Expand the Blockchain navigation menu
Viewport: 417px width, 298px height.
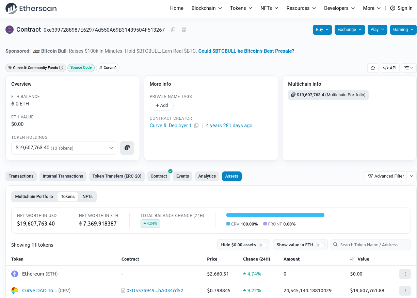click(x=207, y=8)
